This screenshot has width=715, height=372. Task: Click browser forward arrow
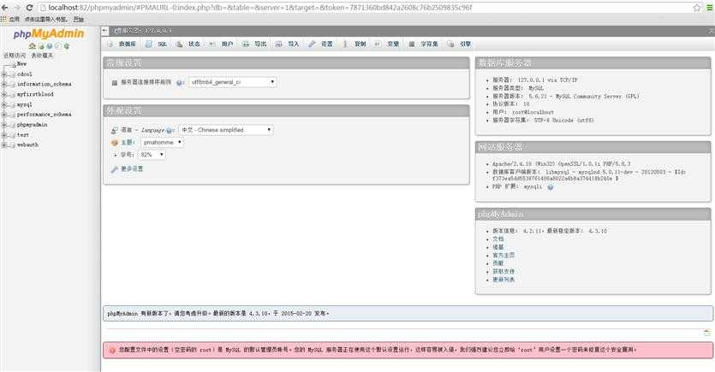[17, 8]
